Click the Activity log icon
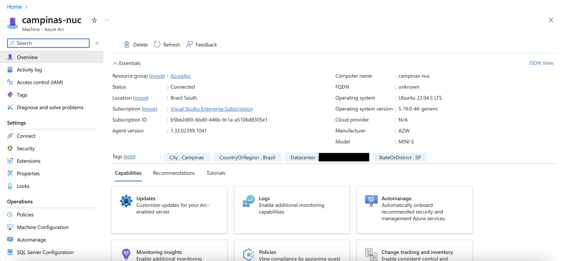 [x=10, y=70]
